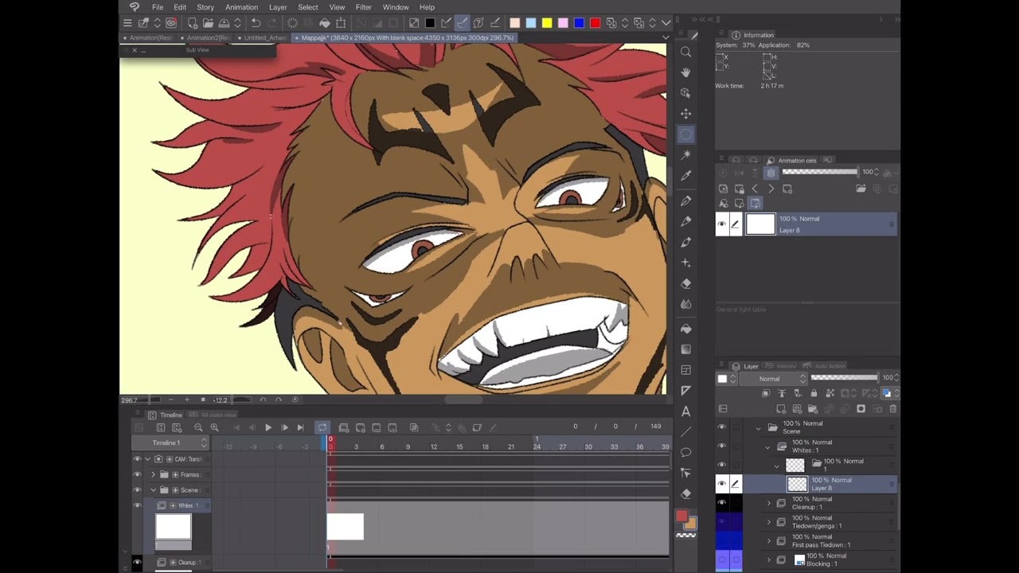The width and height of the screenshot is (1019, 573).
Task: Hide Cleanup : 1 layer in Layer panel
Action: [721, 503]
